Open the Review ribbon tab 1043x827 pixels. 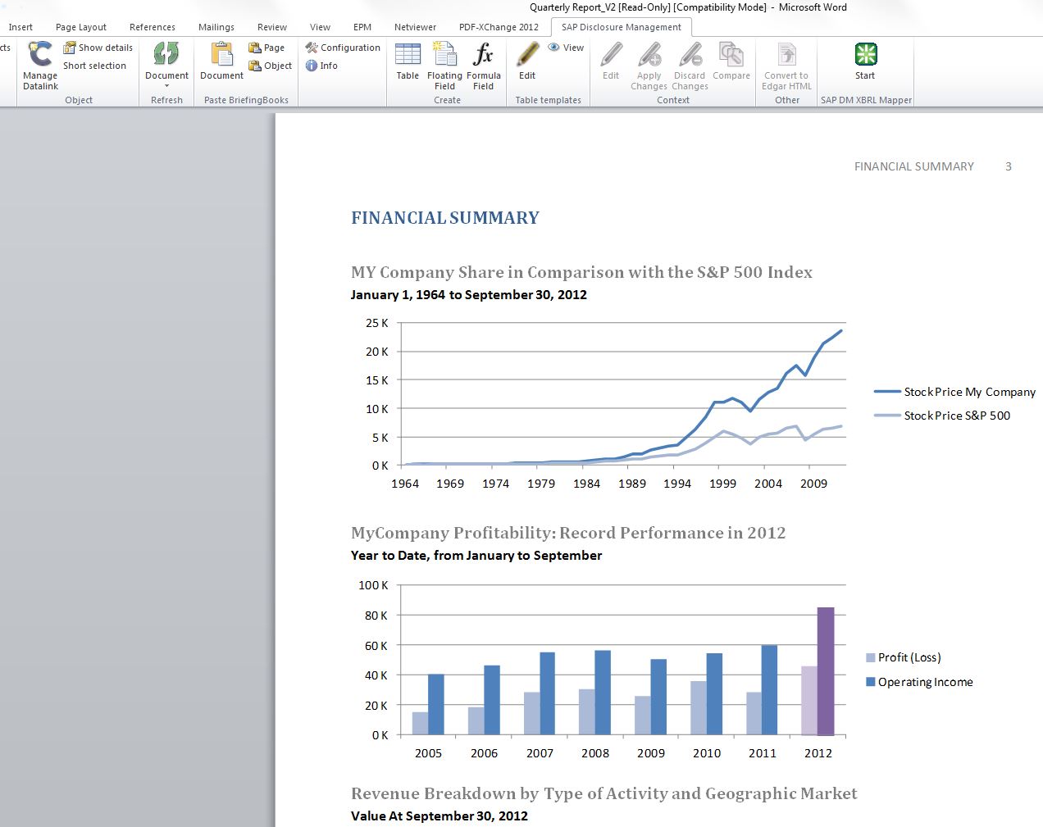[x=272, y=27]
